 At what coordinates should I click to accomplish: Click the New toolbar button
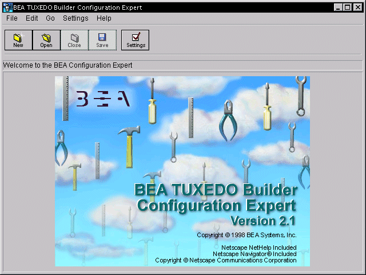18,40
